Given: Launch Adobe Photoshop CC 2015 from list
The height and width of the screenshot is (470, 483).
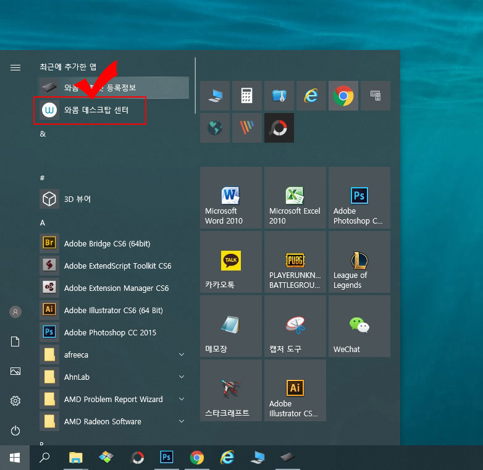Looking at the screenshot, I should (114, 332).
